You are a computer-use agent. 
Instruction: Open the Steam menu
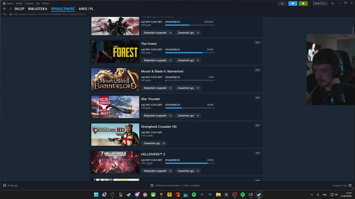tap(8, 3)
